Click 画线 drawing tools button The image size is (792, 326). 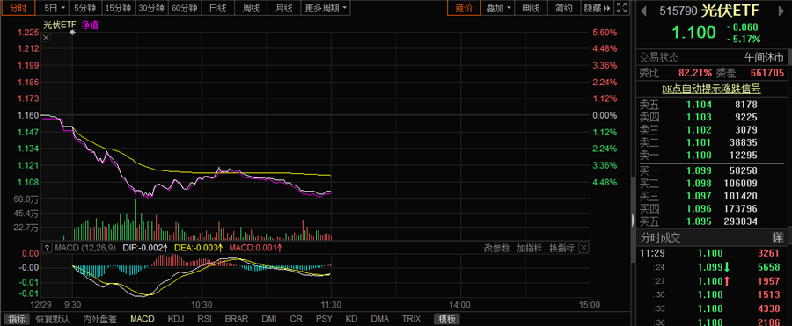click(x=531, y=8)
